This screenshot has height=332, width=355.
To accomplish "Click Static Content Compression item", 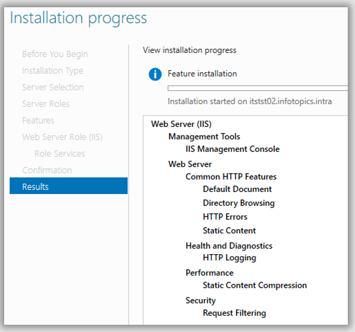I will point(255,285).
